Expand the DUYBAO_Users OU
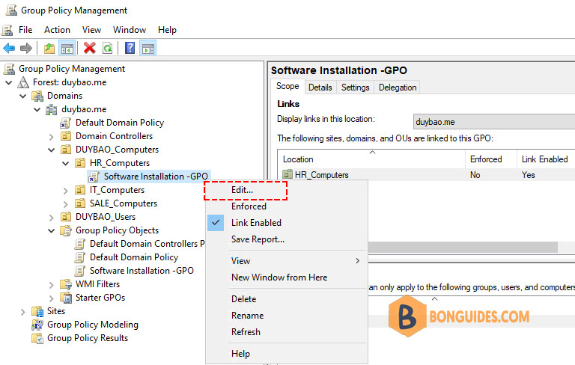 [x=52, y=218]
